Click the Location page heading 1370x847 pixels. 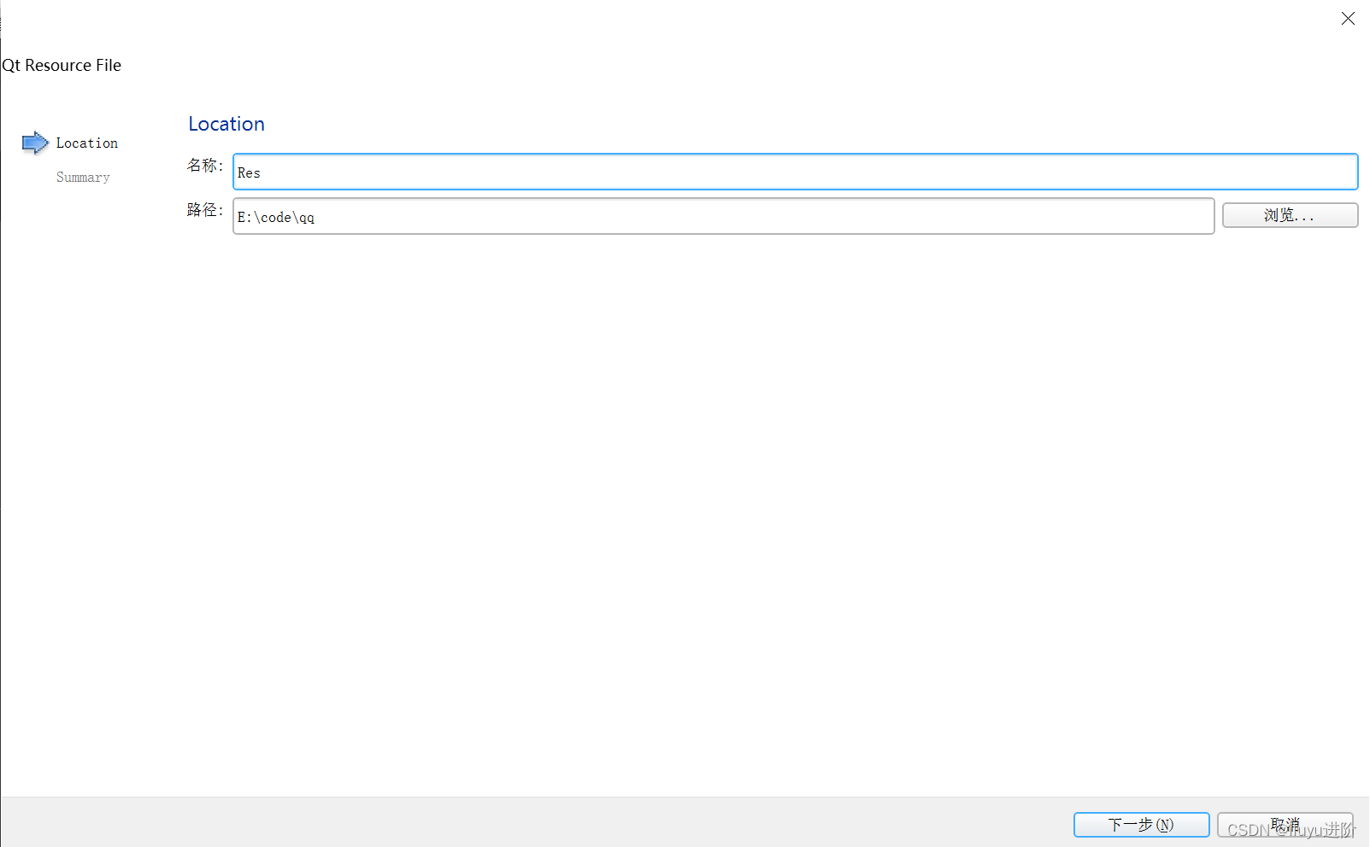(226, 124)
